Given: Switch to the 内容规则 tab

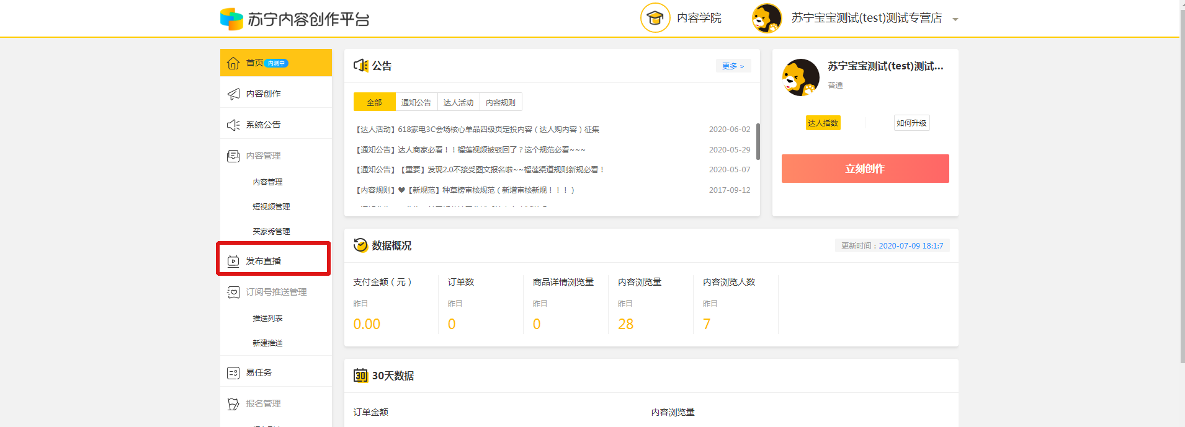Looking at the screenshot, I should click(x=501, y=102).
